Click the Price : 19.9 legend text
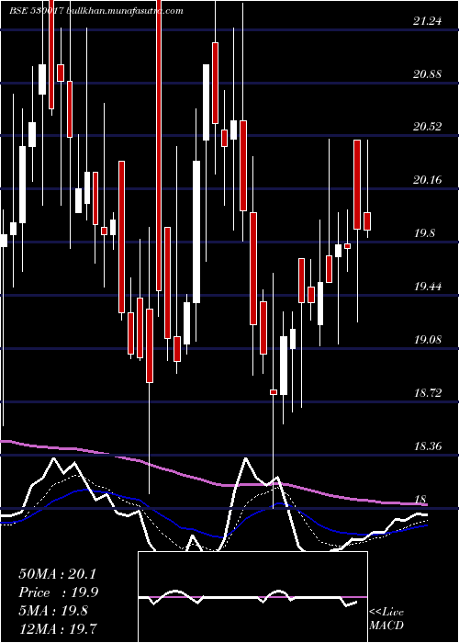 58,592
